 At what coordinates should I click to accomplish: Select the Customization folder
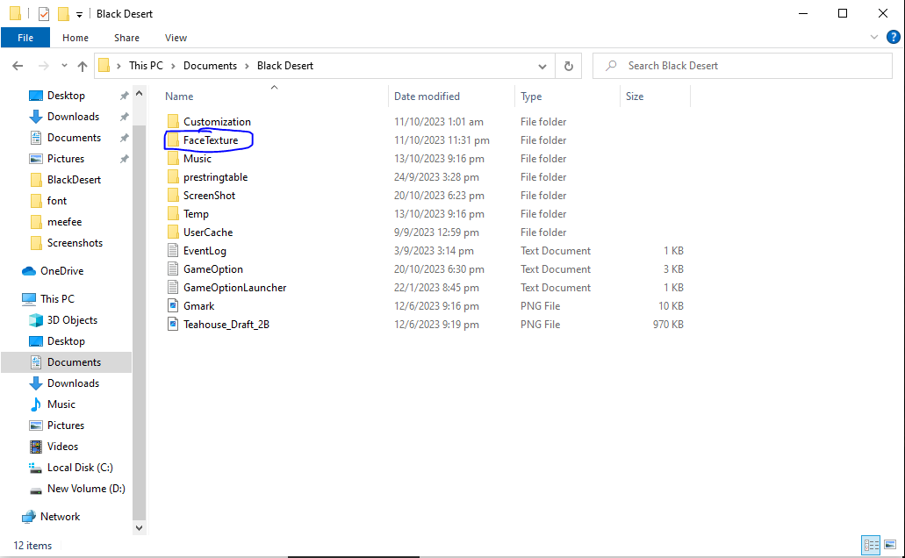209,122
